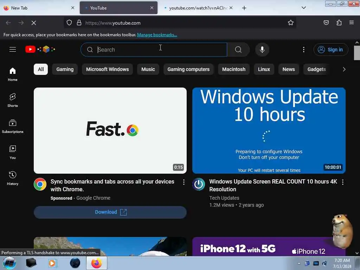View site security via padlock icon
The width and height of the screenshot is (360, 270).
point(79,23)
